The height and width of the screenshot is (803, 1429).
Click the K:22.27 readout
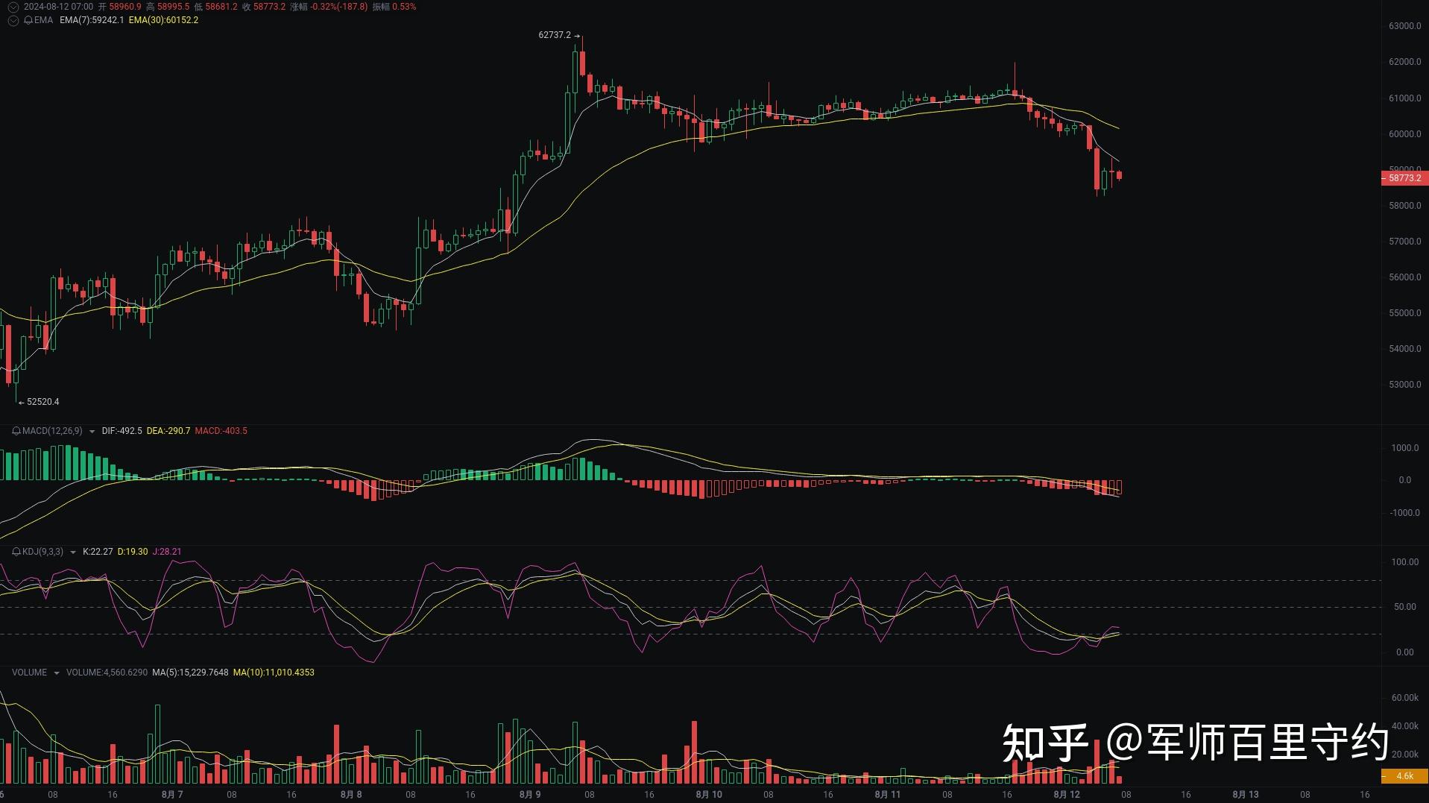(x=98, y=552)
